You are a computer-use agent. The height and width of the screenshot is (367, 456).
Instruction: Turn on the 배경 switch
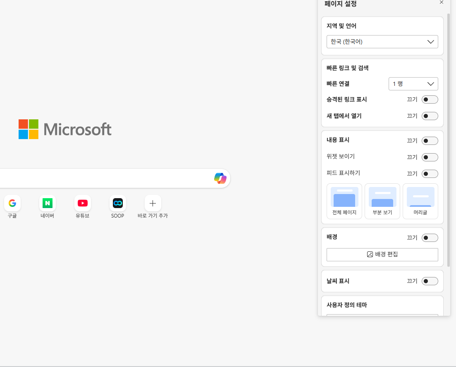(430, 238)
